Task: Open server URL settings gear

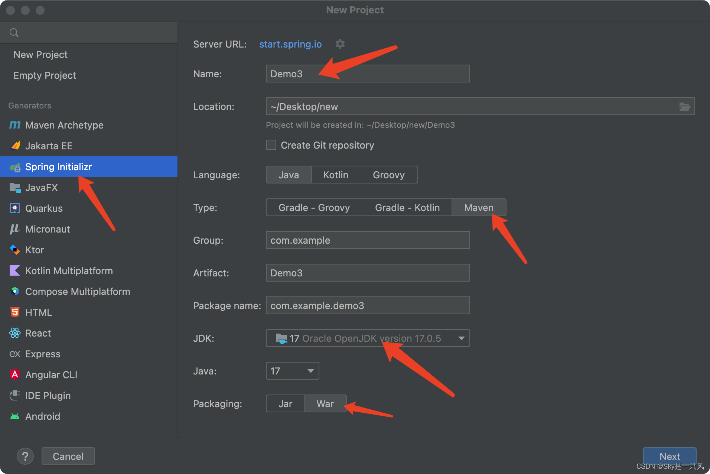Action: (340, 44)
